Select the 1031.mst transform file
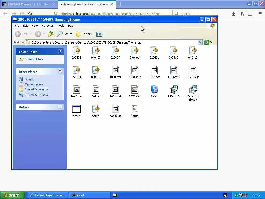The width and height of the screenshot is (265, 199). 135,70
